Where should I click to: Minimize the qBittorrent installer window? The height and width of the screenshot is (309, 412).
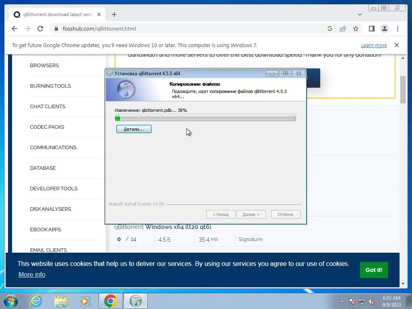(272, 74)
